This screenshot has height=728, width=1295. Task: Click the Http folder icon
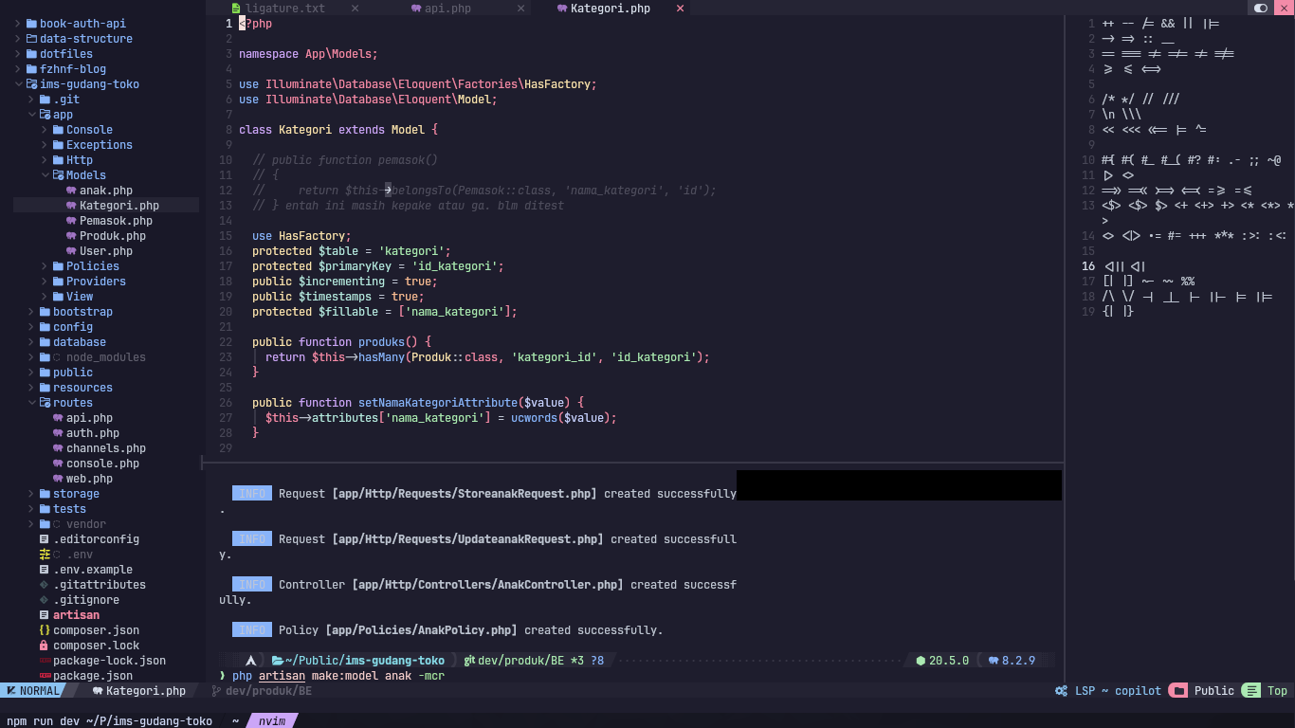pos(58,160)
